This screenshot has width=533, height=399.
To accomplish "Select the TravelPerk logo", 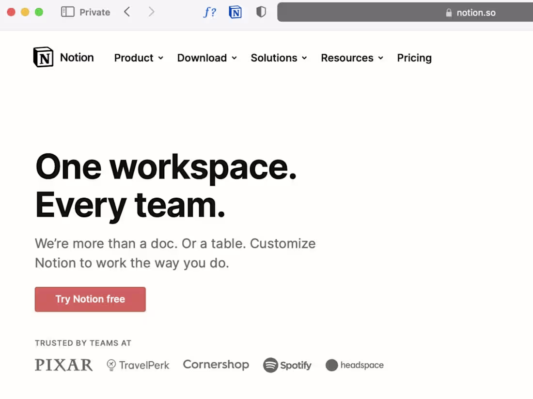I will 138,365.
